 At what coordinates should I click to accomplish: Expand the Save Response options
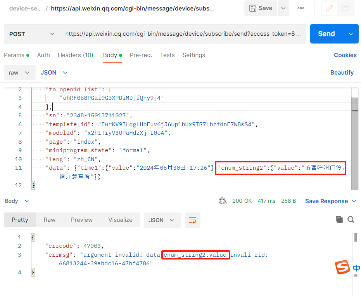pyautogui.click(x=354, y=201)
